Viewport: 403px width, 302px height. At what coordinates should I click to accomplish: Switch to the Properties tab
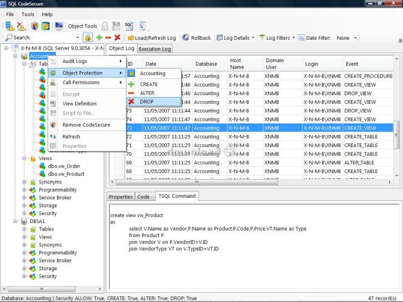click(120, 197)
